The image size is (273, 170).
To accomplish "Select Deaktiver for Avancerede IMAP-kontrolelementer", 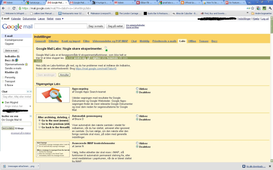I will point(137,147).
